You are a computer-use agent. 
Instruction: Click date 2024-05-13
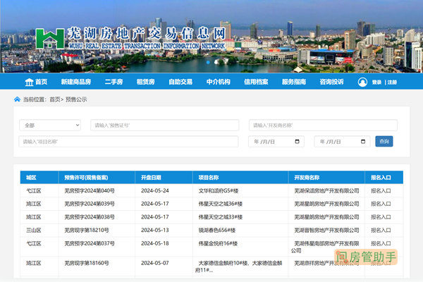(155, 231)
